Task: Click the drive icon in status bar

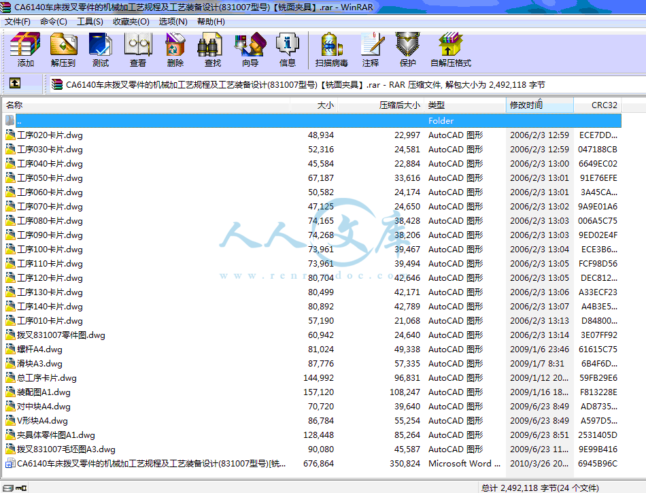Action: (x=8, y=488)
